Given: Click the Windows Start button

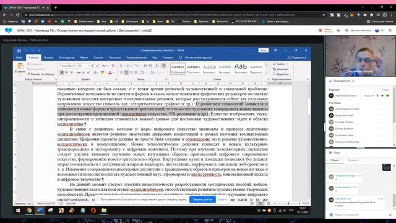Looking at the screenshot, I should point(18,211).
